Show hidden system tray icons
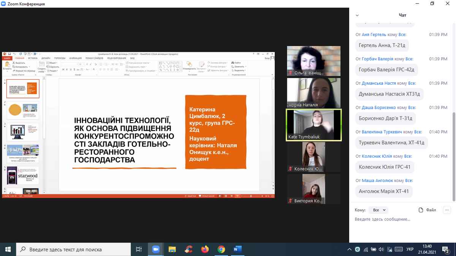This screenshot has height=256, width=456. (x=349, y=249)
